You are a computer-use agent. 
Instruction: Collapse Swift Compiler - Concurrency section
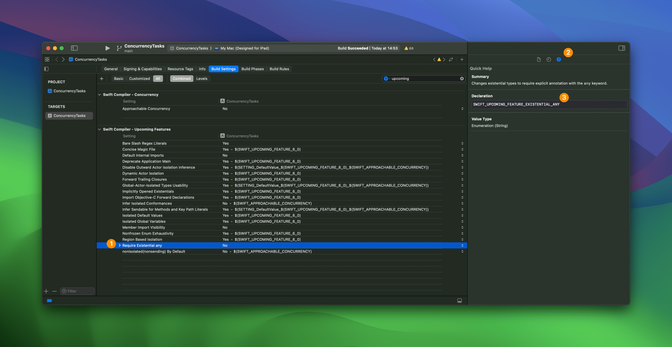click(99, 95)
